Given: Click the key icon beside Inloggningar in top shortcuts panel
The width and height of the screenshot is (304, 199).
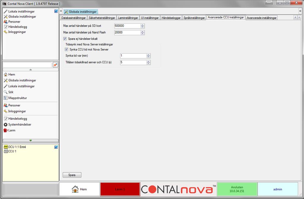Looking at the screenshot, I should click(6, 32).
